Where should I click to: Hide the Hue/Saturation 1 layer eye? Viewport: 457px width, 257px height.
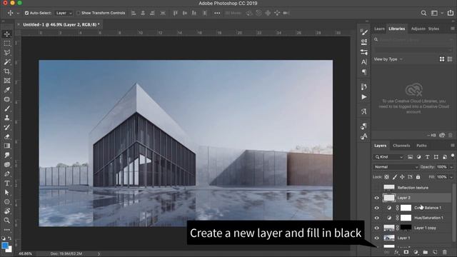tap(376, 218)
